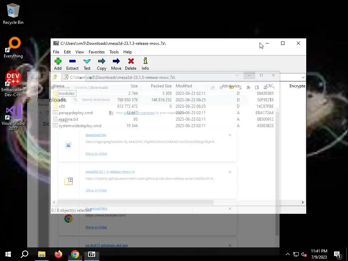Click the Copy toolbar icon
Viewport: 348px width, 261px height.
(102, 64)
